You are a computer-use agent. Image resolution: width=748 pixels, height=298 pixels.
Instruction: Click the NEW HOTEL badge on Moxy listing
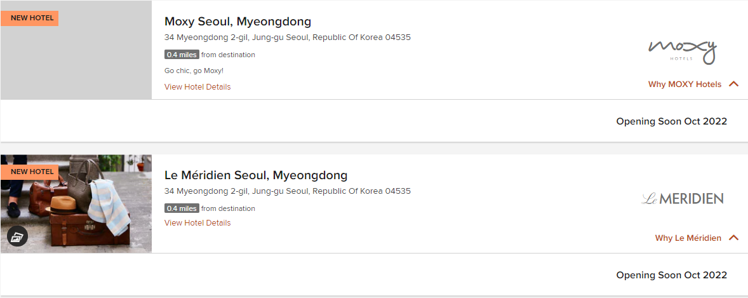30,18
